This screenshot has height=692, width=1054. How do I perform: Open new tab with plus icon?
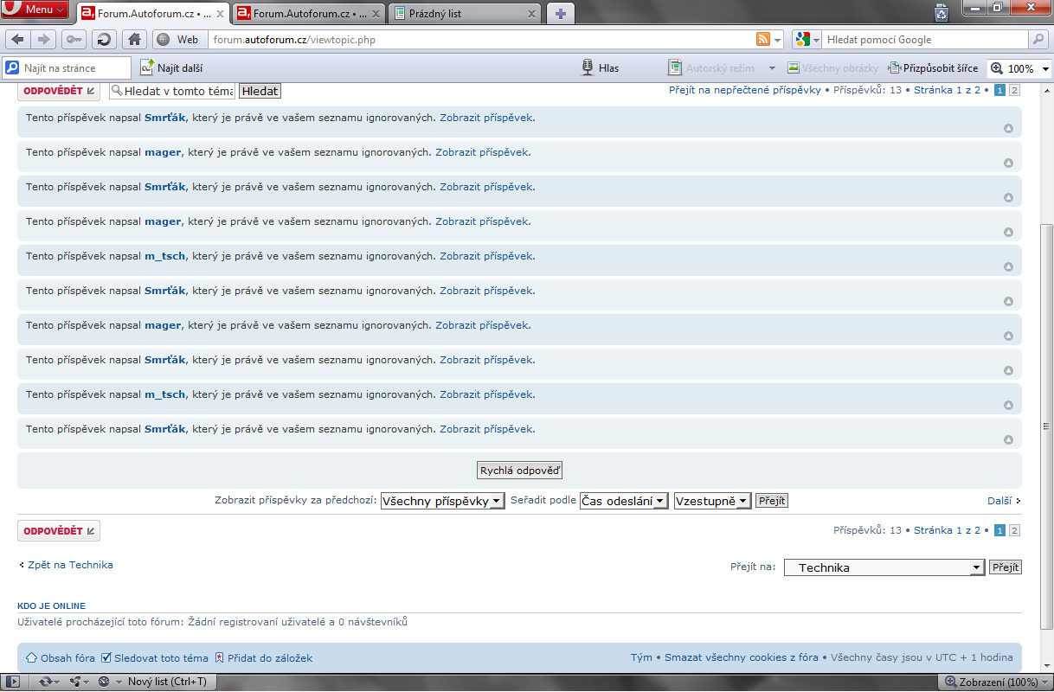(x=561, y=14)
